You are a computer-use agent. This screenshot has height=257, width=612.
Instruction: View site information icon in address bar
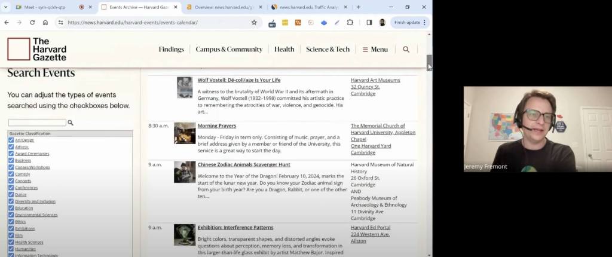click(x=60, y=23)
